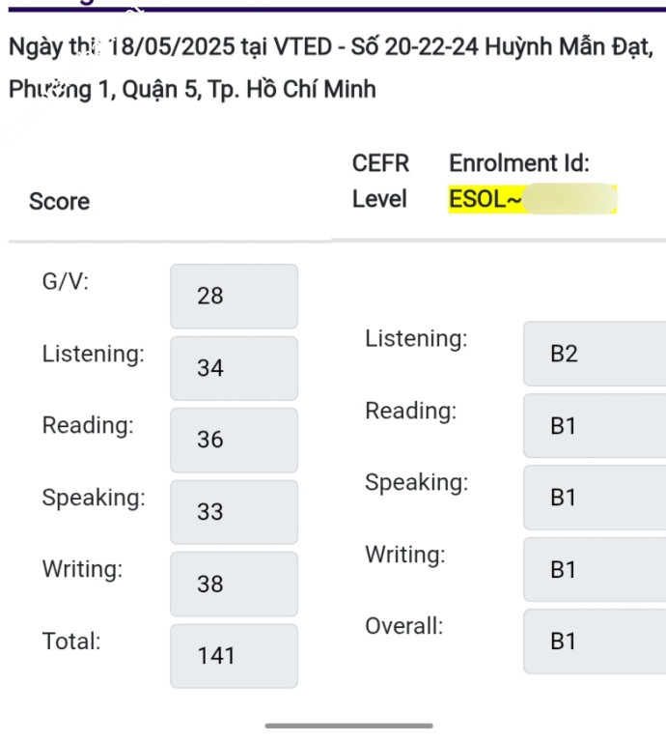Click the exam date 18/05/2025 text
The image size is (666, 742).
tap(174, 45)
